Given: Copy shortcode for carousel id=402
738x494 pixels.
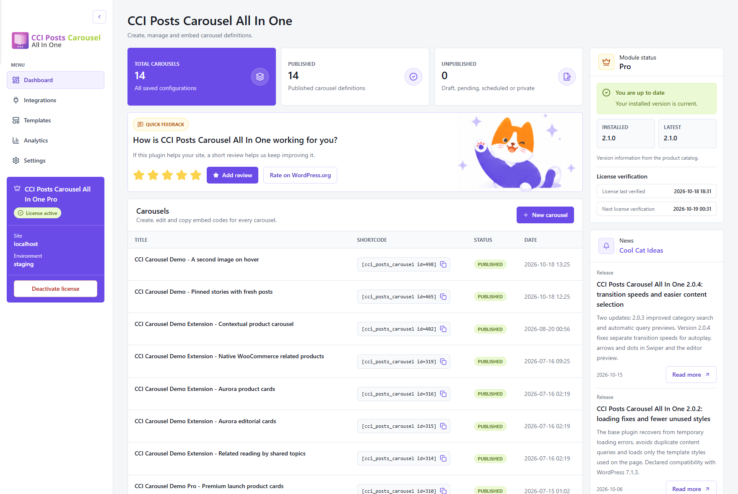Looking at the screenshot, I should 443,329.
